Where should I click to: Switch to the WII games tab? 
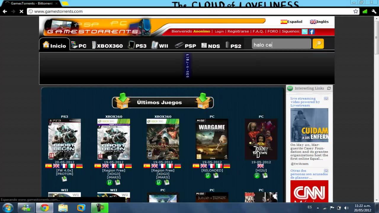pos(160,46)
